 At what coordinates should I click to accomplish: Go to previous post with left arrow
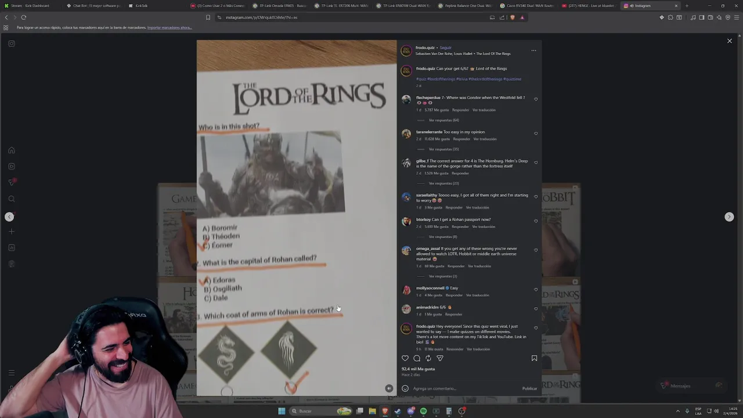9,217
